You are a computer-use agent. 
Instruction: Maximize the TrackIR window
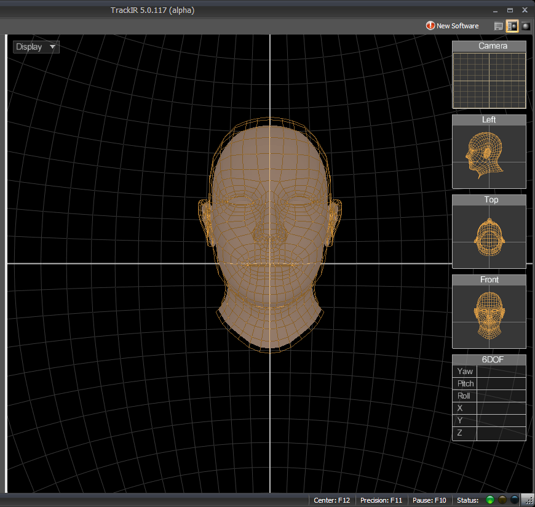tap(510, 10)
